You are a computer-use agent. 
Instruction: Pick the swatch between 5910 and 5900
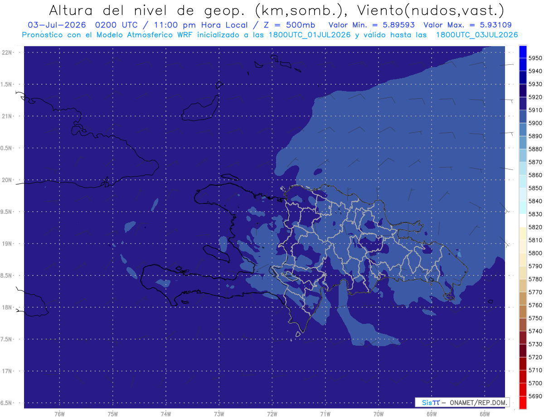[x=522, y=117]
